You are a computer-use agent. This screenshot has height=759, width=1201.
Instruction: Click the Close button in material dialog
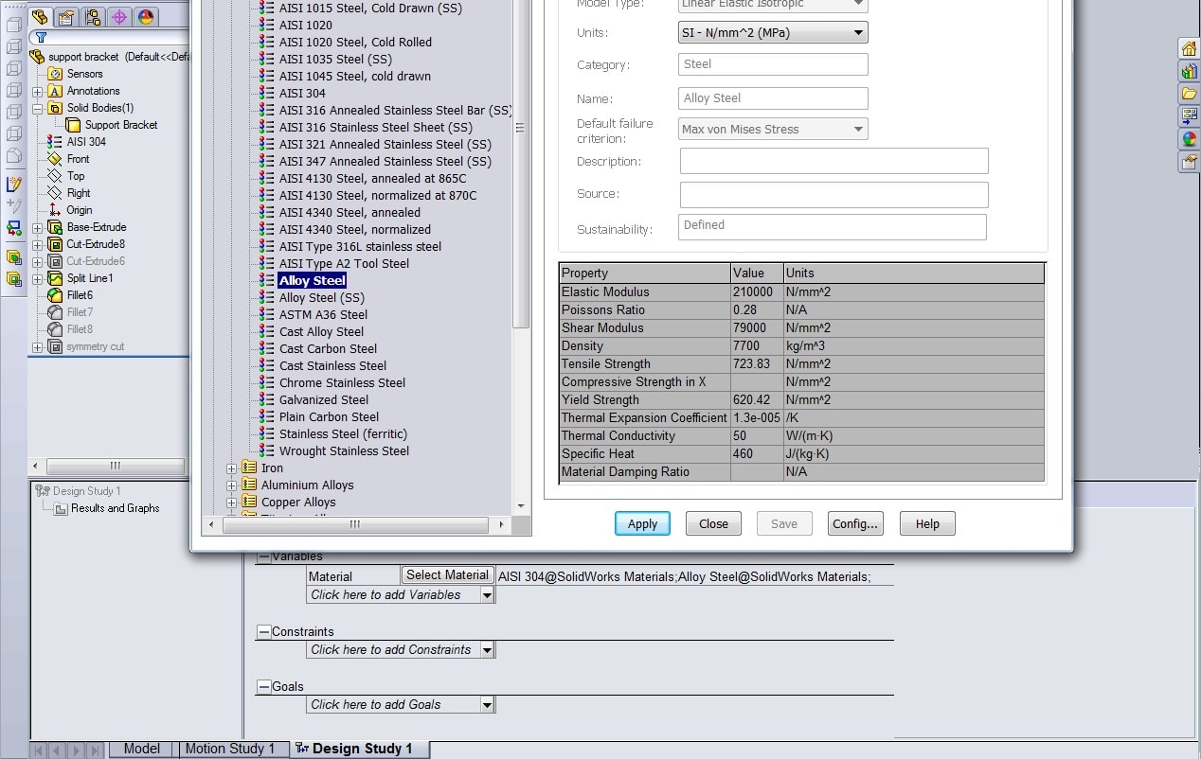[x=713, y=524]
